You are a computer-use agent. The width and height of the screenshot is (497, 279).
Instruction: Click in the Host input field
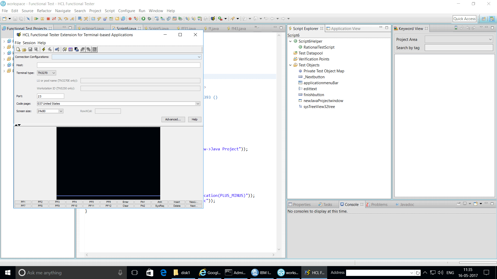[119, 65]
